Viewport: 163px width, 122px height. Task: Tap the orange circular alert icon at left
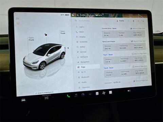18,23
